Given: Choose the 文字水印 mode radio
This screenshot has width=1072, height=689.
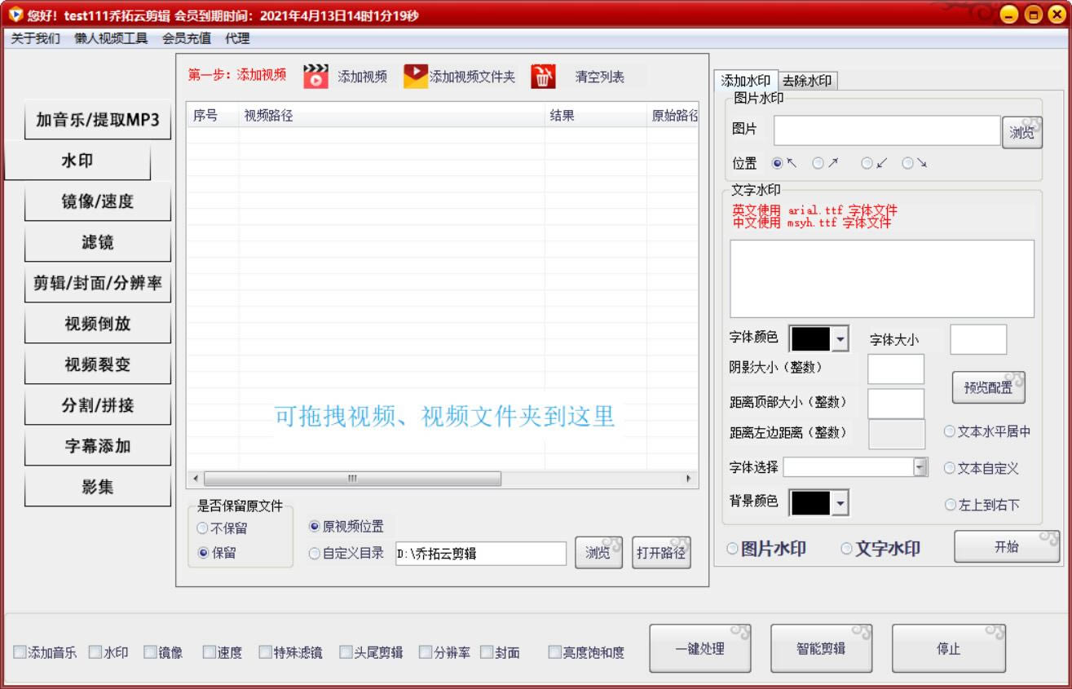Looking at the screenshot, I should click(846, 548).
